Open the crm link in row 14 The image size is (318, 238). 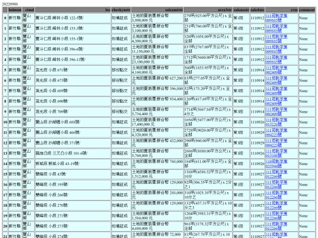tap(276, 164)
